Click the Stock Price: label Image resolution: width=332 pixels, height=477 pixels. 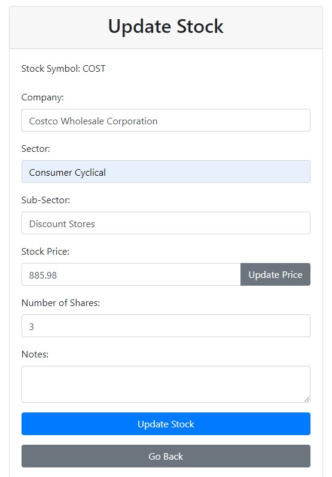(45, 252)
